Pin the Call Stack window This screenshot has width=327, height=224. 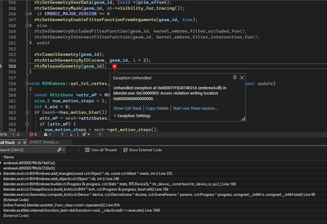point(20,142)
